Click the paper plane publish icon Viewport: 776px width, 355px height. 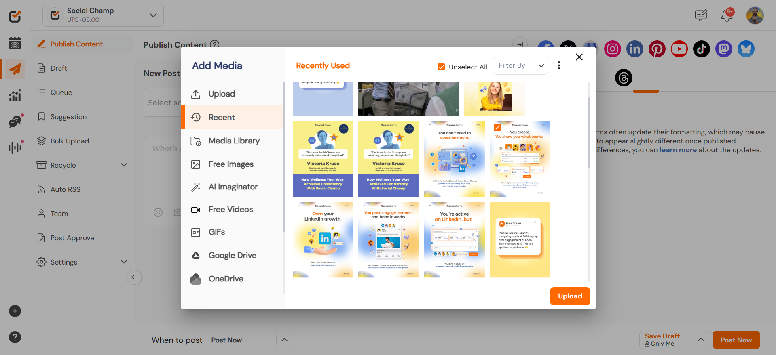tap(15, 69)
